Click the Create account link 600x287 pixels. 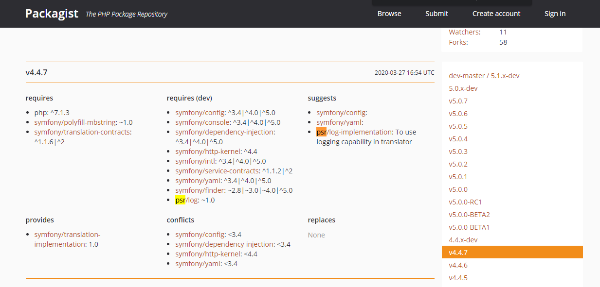pyautogui.click(x=496, y=14)
